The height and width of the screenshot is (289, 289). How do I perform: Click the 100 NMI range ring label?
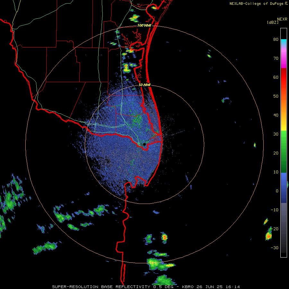tap(144, 25)
